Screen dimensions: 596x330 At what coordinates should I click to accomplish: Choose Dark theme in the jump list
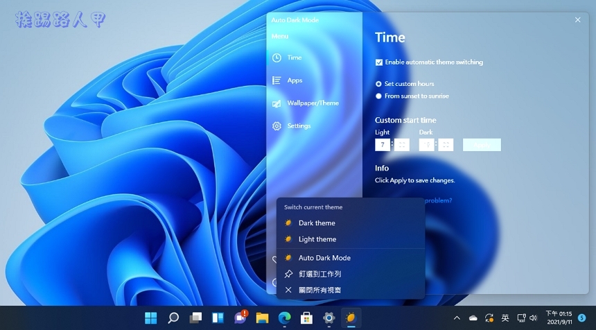pyautogui.click(x=351, y=223)
